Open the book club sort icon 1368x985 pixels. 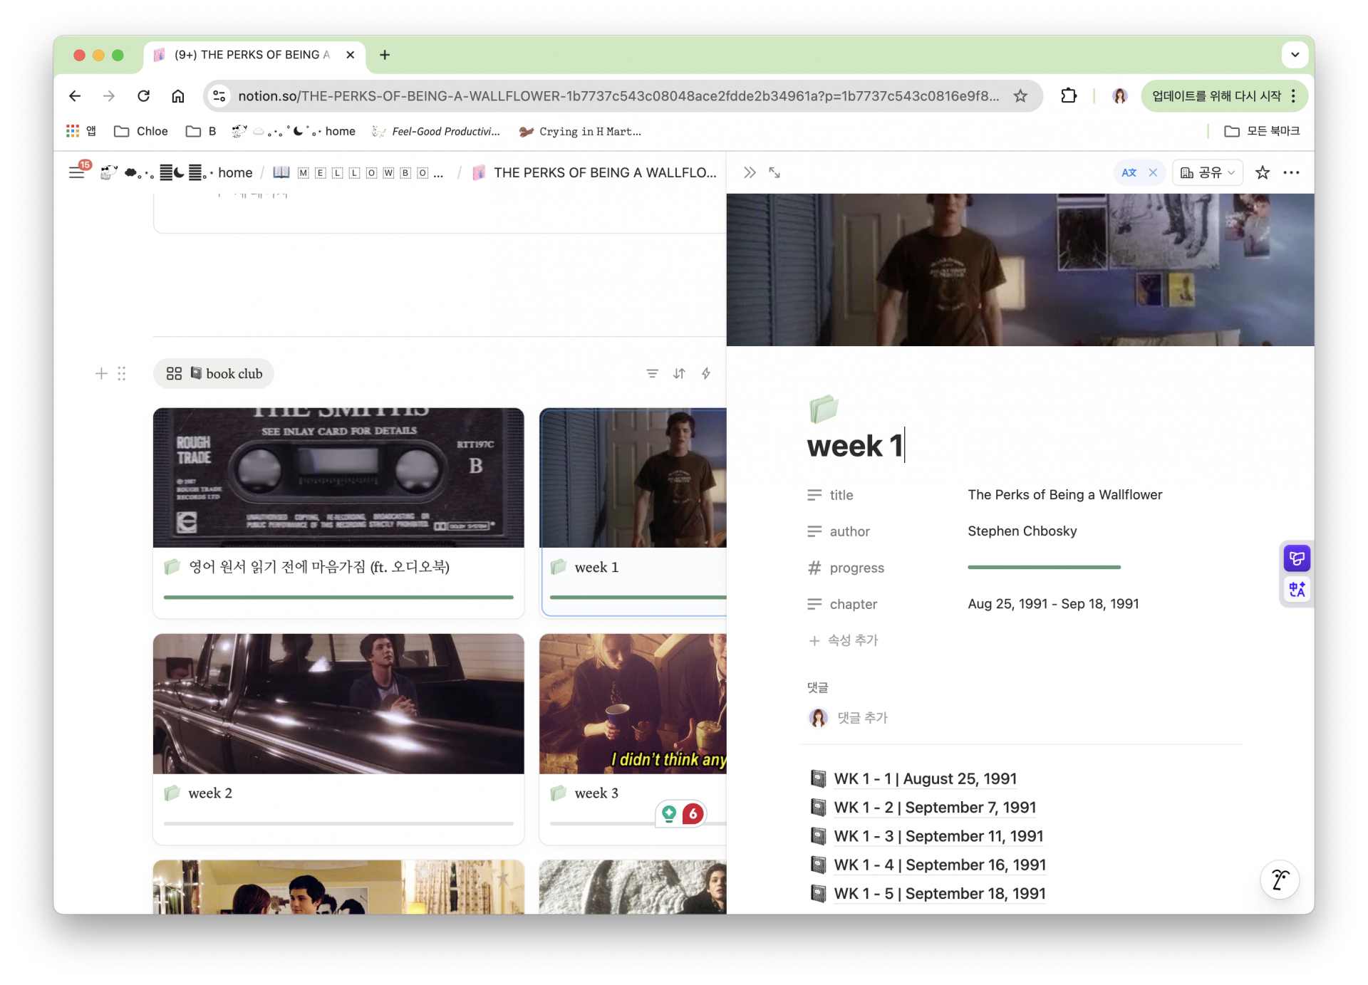point(679,374)
